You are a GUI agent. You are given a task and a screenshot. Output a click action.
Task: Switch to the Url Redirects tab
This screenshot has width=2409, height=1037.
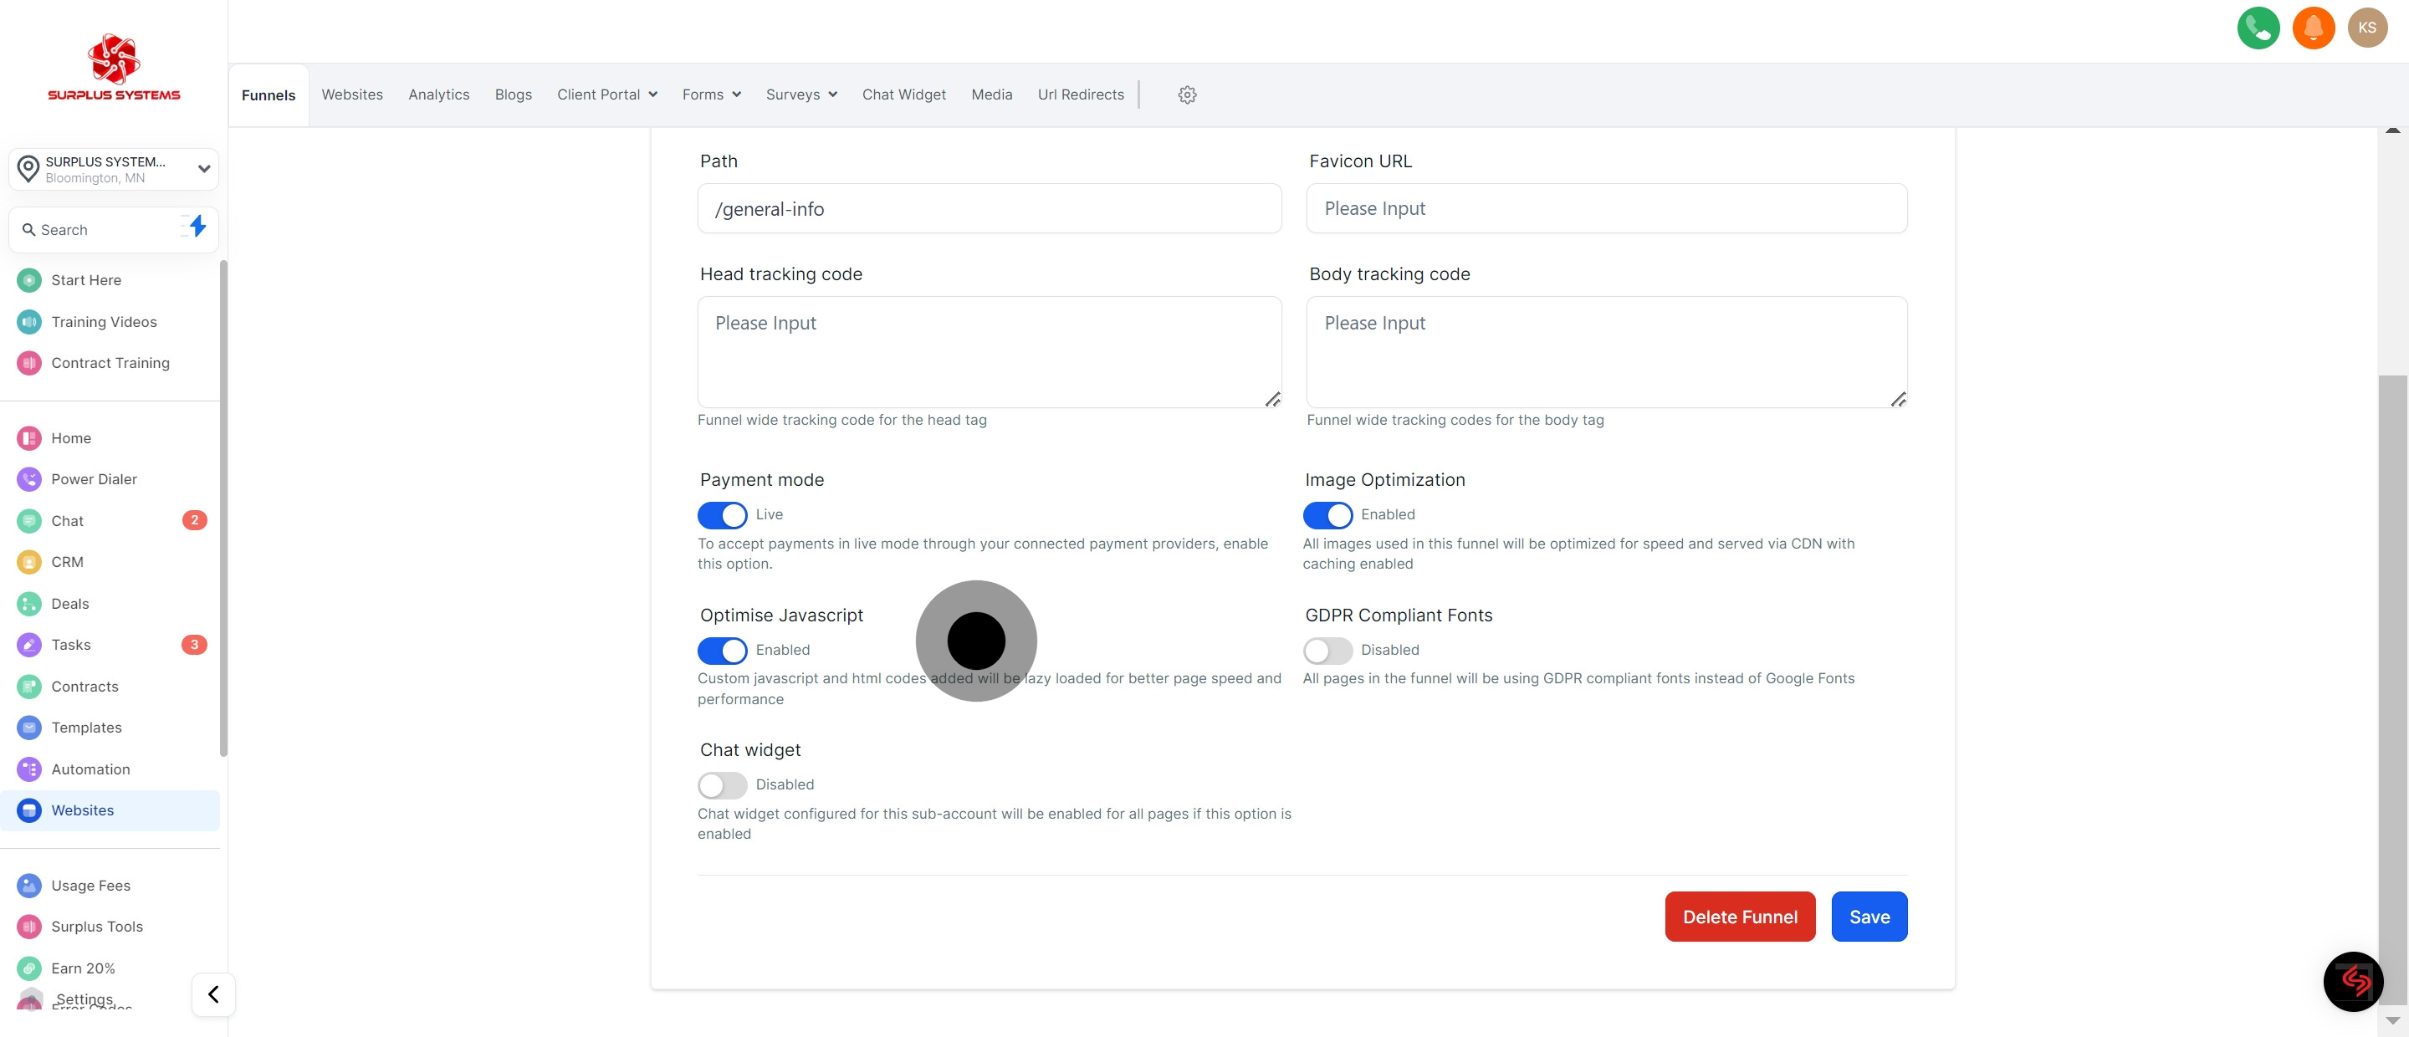[x=1080, y=95]
